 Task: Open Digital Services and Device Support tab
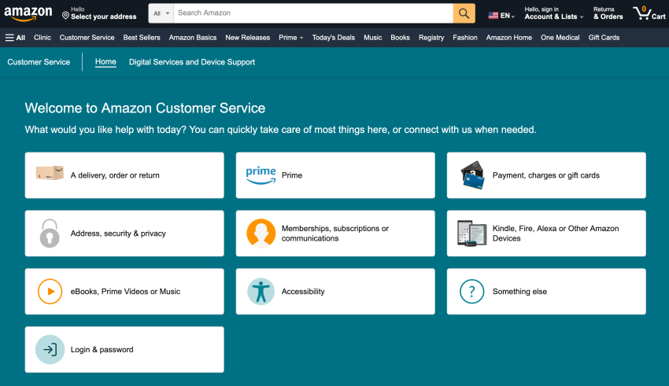click(x=192, y=62)
